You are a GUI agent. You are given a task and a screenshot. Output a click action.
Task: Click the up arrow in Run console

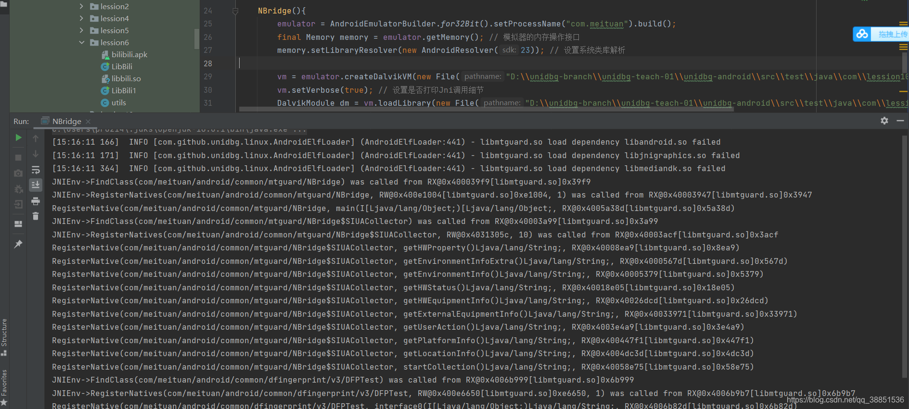click(x=36, y=138)
